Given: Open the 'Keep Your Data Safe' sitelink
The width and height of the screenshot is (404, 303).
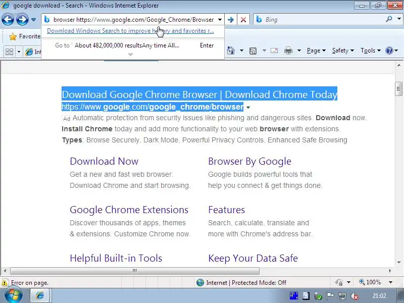Looking at the screenshot, I should pyautogui.click(x=253, y=258).
